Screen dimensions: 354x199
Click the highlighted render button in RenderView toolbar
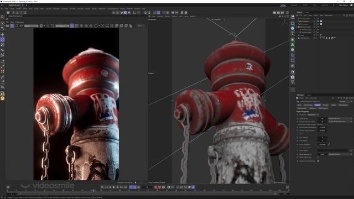click(12, 26)
